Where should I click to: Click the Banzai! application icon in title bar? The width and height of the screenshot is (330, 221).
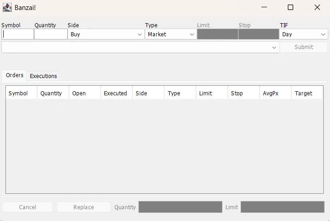tap(7, 7)
